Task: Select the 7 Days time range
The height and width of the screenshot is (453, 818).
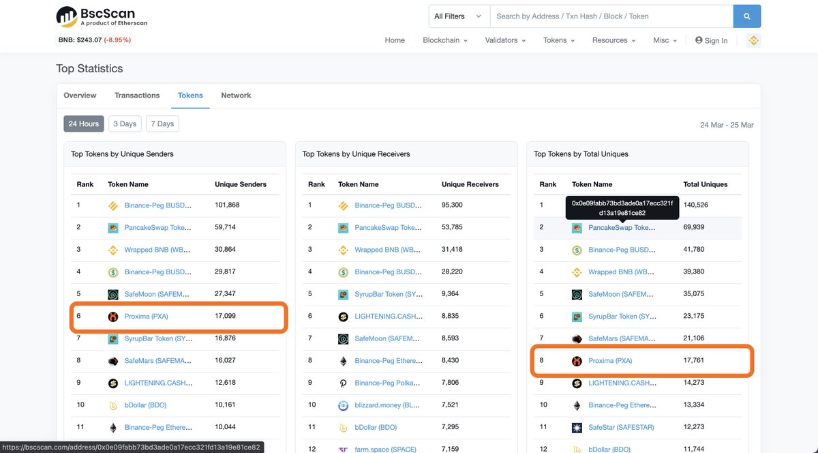Action: [x=162, y=123]
